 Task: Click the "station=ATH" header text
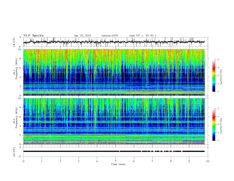110,35
